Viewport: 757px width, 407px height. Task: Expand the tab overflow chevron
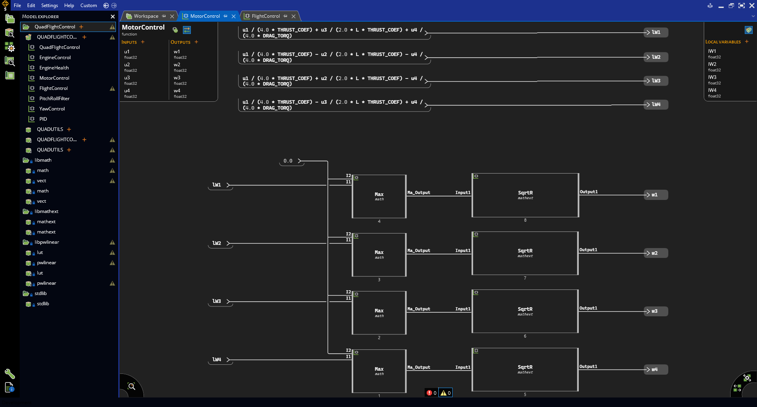click(753, 16)
